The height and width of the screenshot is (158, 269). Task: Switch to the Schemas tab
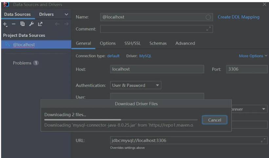pos(158,43)
